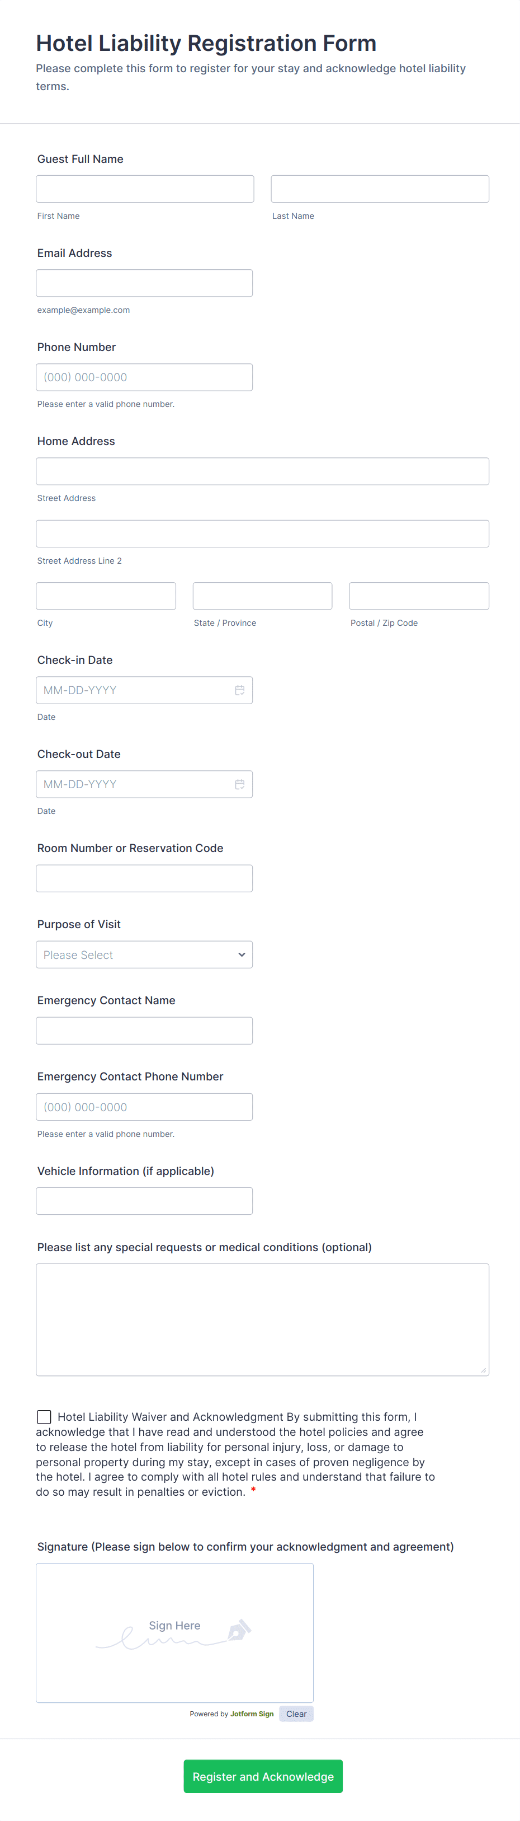Click the pen icon in signature pad

click(x=239, y=1630)
